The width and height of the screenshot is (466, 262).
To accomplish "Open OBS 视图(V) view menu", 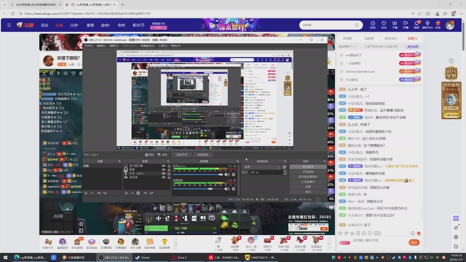I will pos(114,46).
